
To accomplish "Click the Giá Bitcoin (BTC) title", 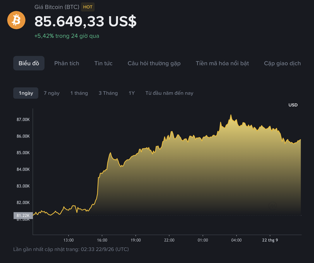I will coord(57,7).
